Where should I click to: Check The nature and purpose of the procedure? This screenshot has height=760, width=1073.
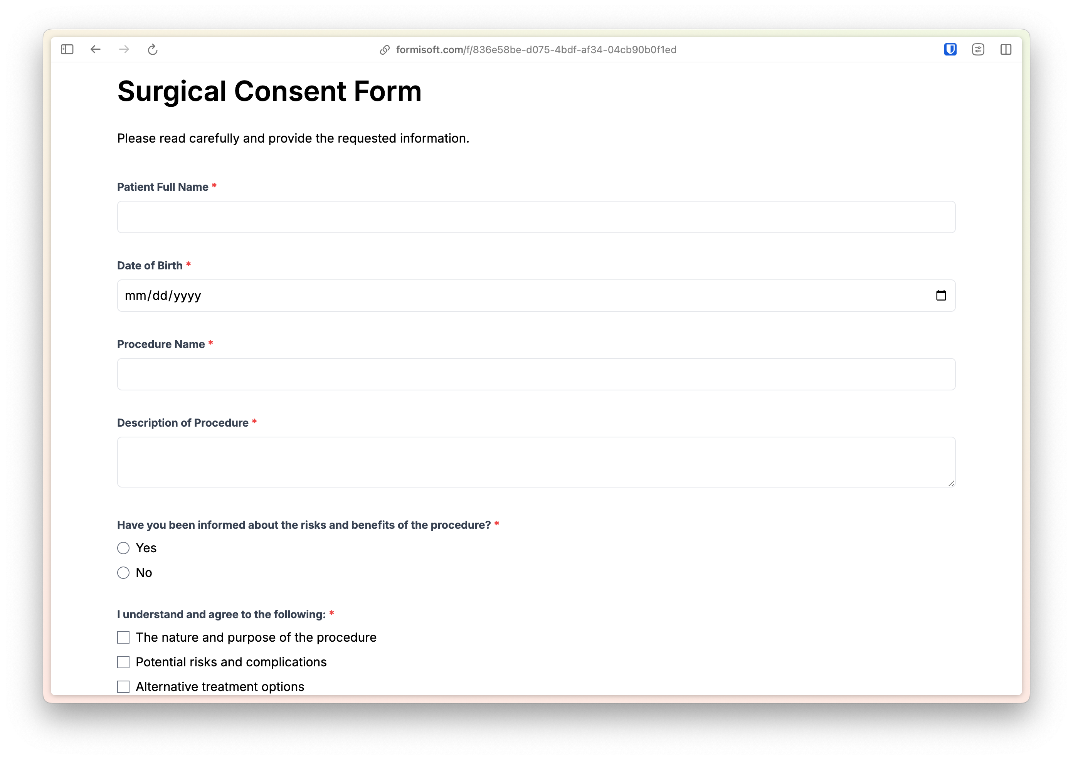pos(124,637)
